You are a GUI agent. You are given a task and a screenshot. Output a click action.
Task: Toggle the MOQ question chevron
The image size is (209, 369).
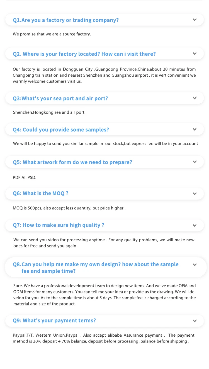pyautogui.click(x=195, y=194)
